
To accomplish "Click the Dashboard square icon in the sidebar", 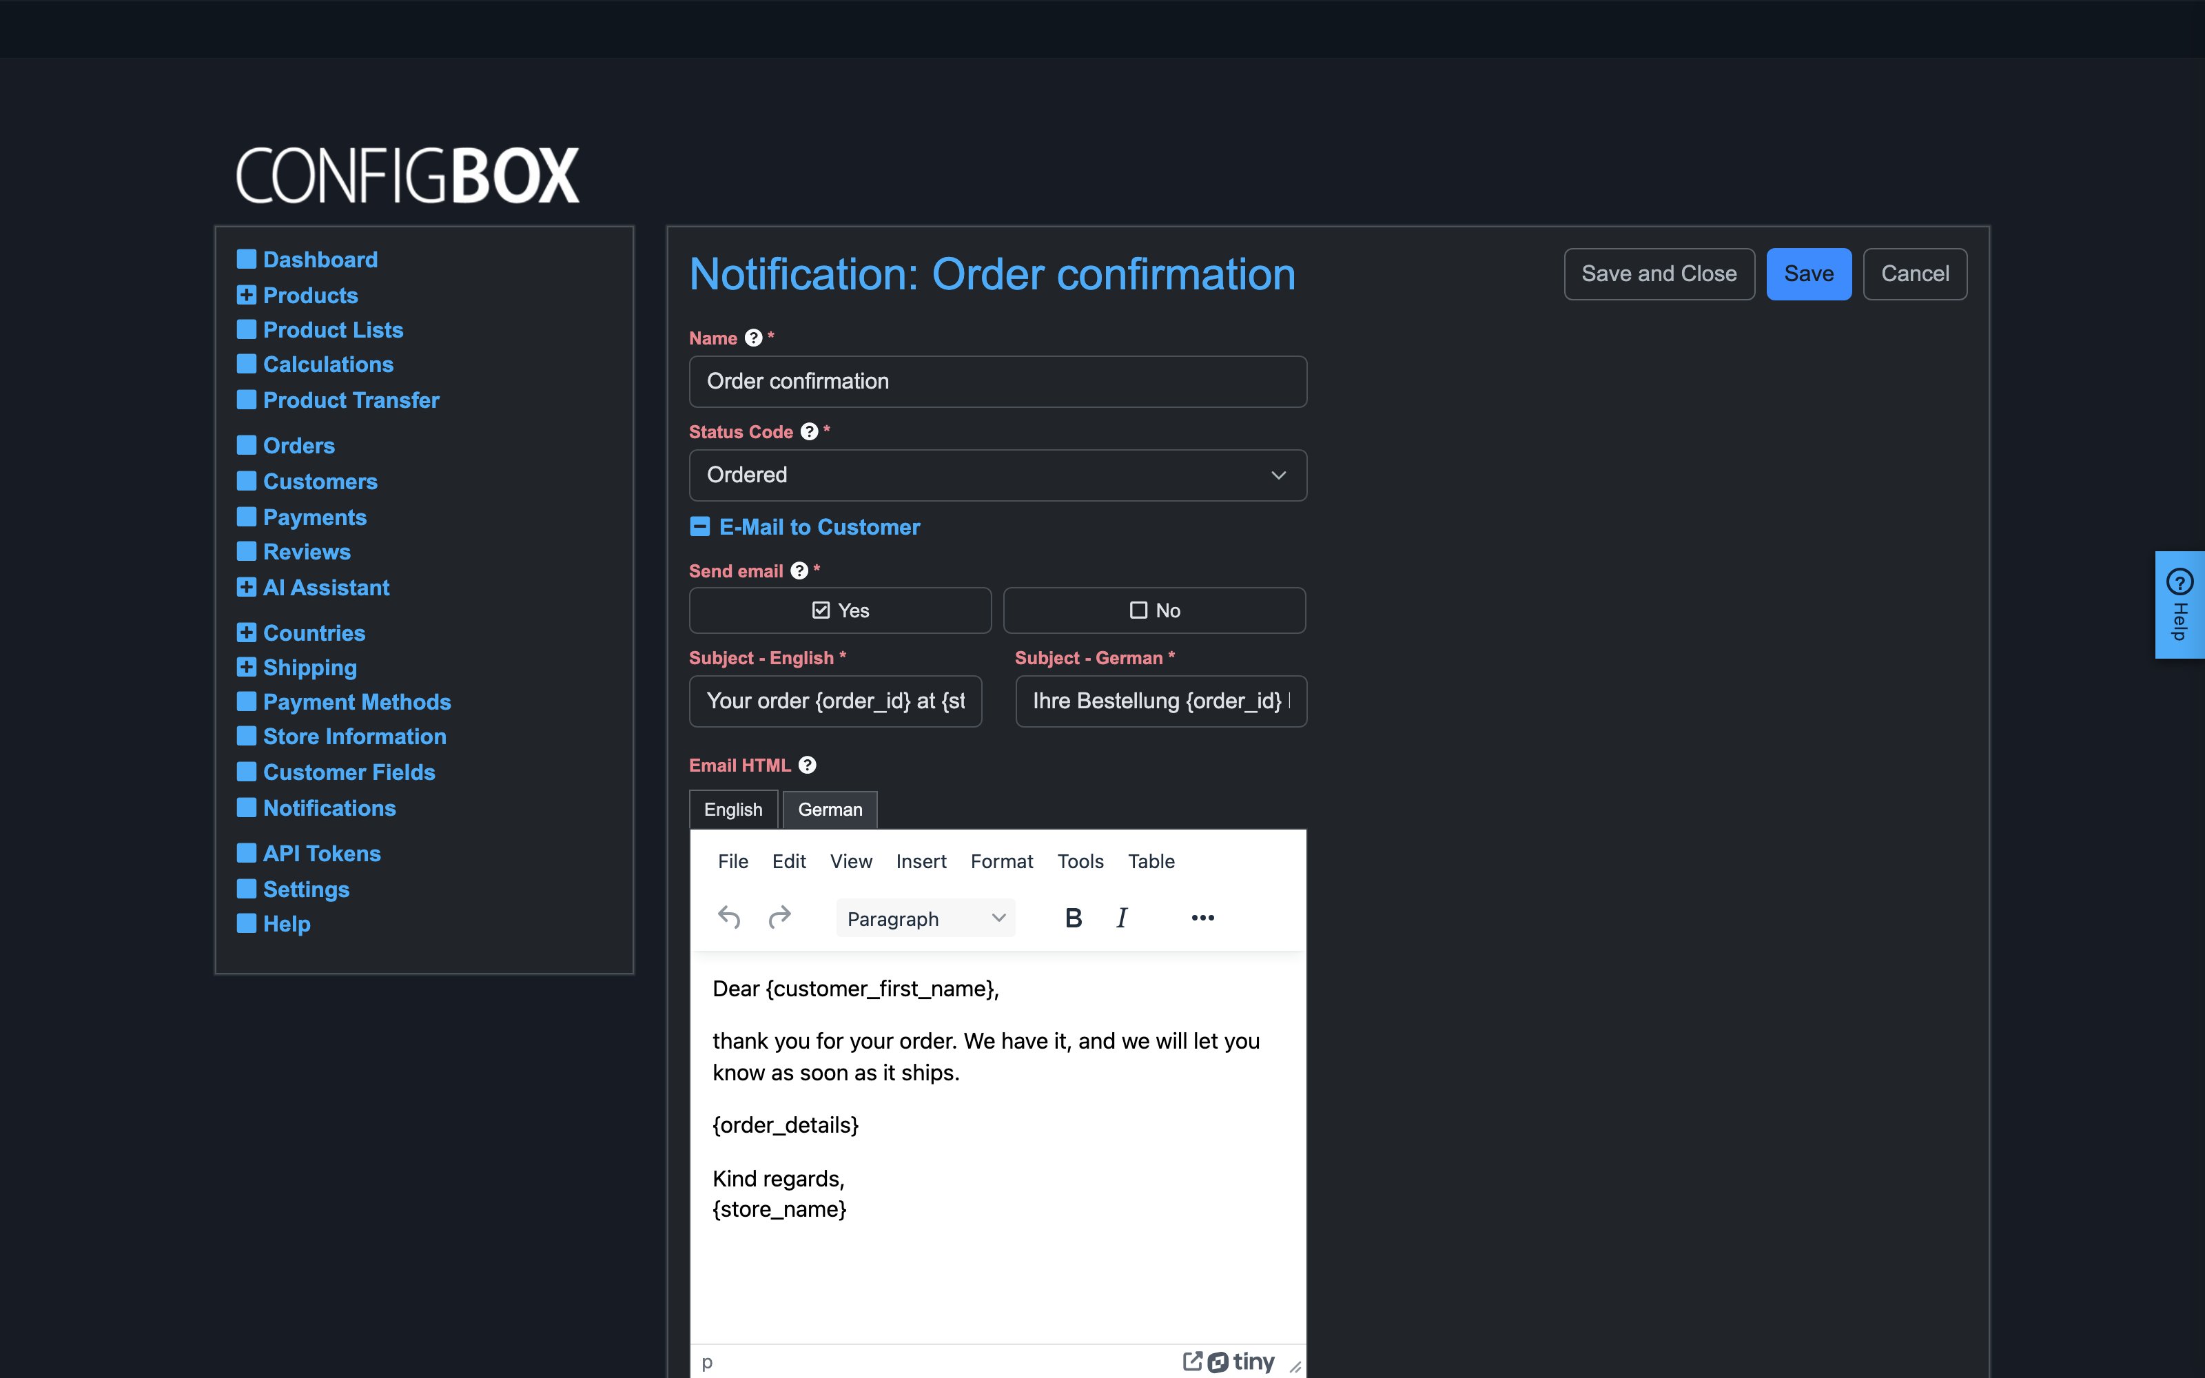I will [246, 259].
